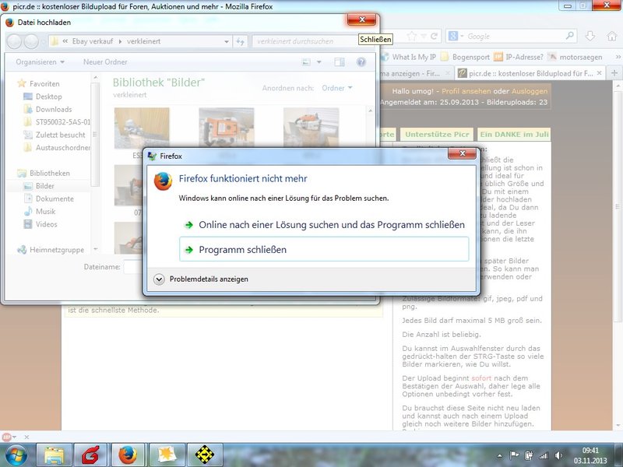
Task: Choose 'Online nach einer Lösung suchen' option
Action: (x=324, y=225)
